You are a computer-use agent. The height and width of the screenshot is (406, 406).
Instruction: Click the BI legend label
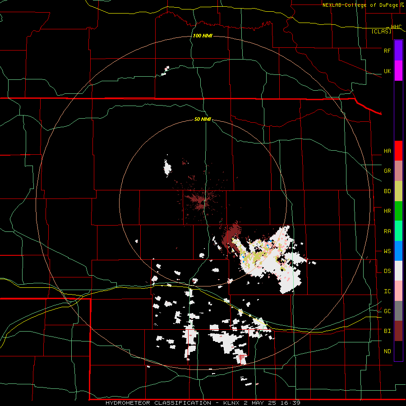point(387,331)
